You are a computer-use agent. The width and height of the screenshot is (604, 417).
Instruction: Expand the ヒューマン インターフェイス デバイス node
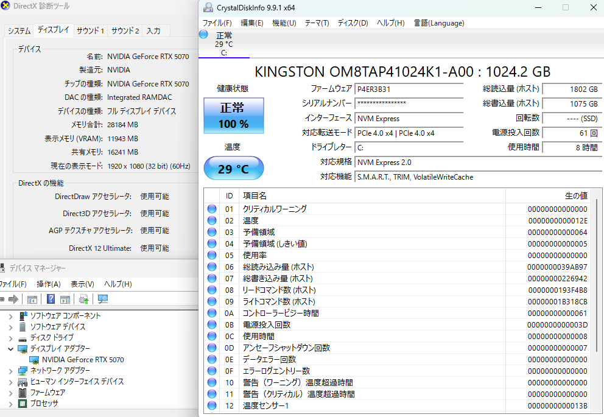tap(10, 382)
